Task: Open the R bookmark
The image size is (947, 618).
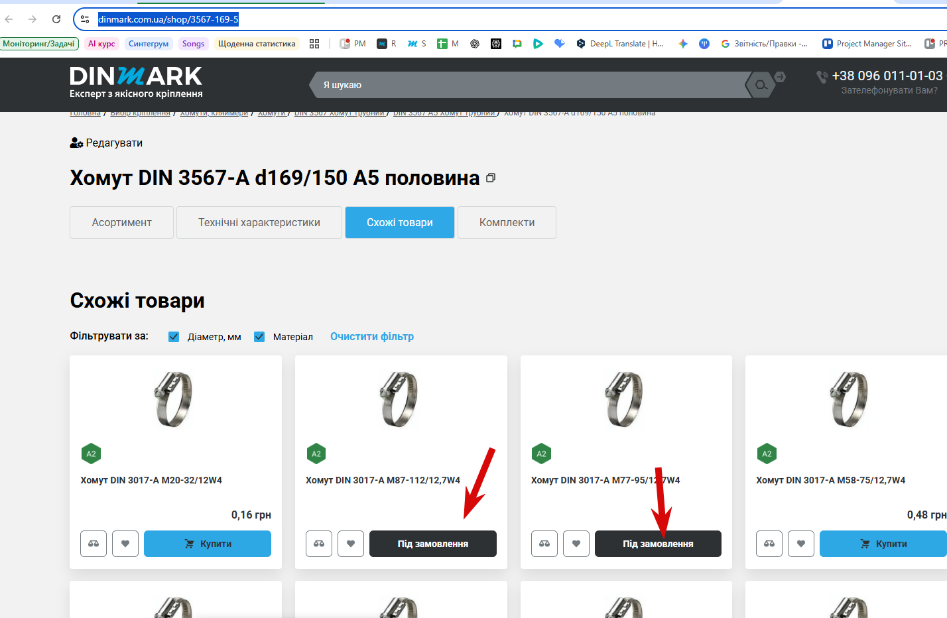Action: pos(387,44)
